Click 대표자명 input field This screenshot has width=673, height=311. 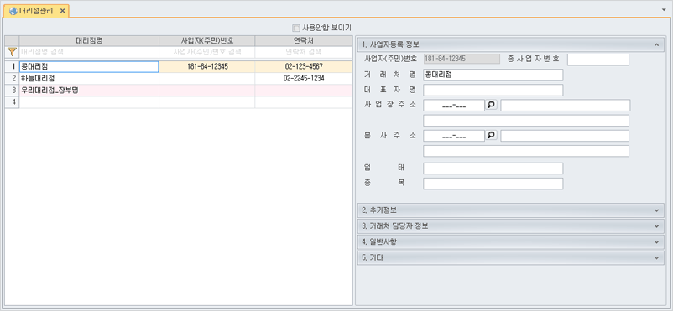point(493,90)
